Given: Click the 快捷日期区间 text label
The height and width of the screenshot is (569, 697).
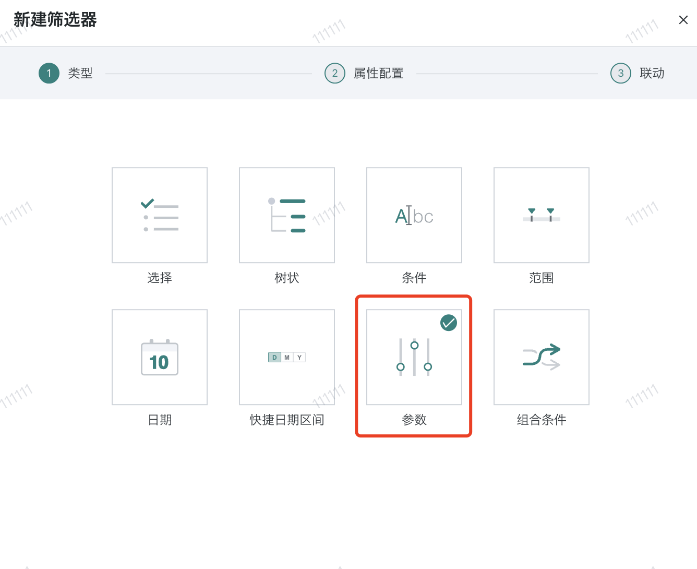Looking at the screenshot, I should [287, 420].
